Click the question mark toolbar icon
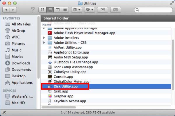 tap(33, 10)
